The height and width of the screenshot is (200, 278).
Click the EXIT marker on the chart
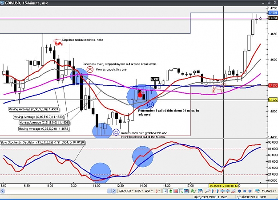[x=155, y=79]
